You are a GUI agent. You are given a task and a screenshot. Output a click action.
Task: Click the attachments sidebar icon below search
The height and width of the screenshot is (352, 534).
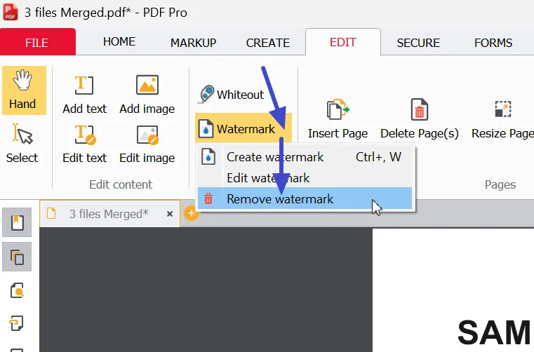tap(17, 323)
